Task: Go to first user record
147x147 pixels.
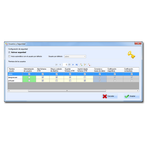Action: click(x=56, y=65)
